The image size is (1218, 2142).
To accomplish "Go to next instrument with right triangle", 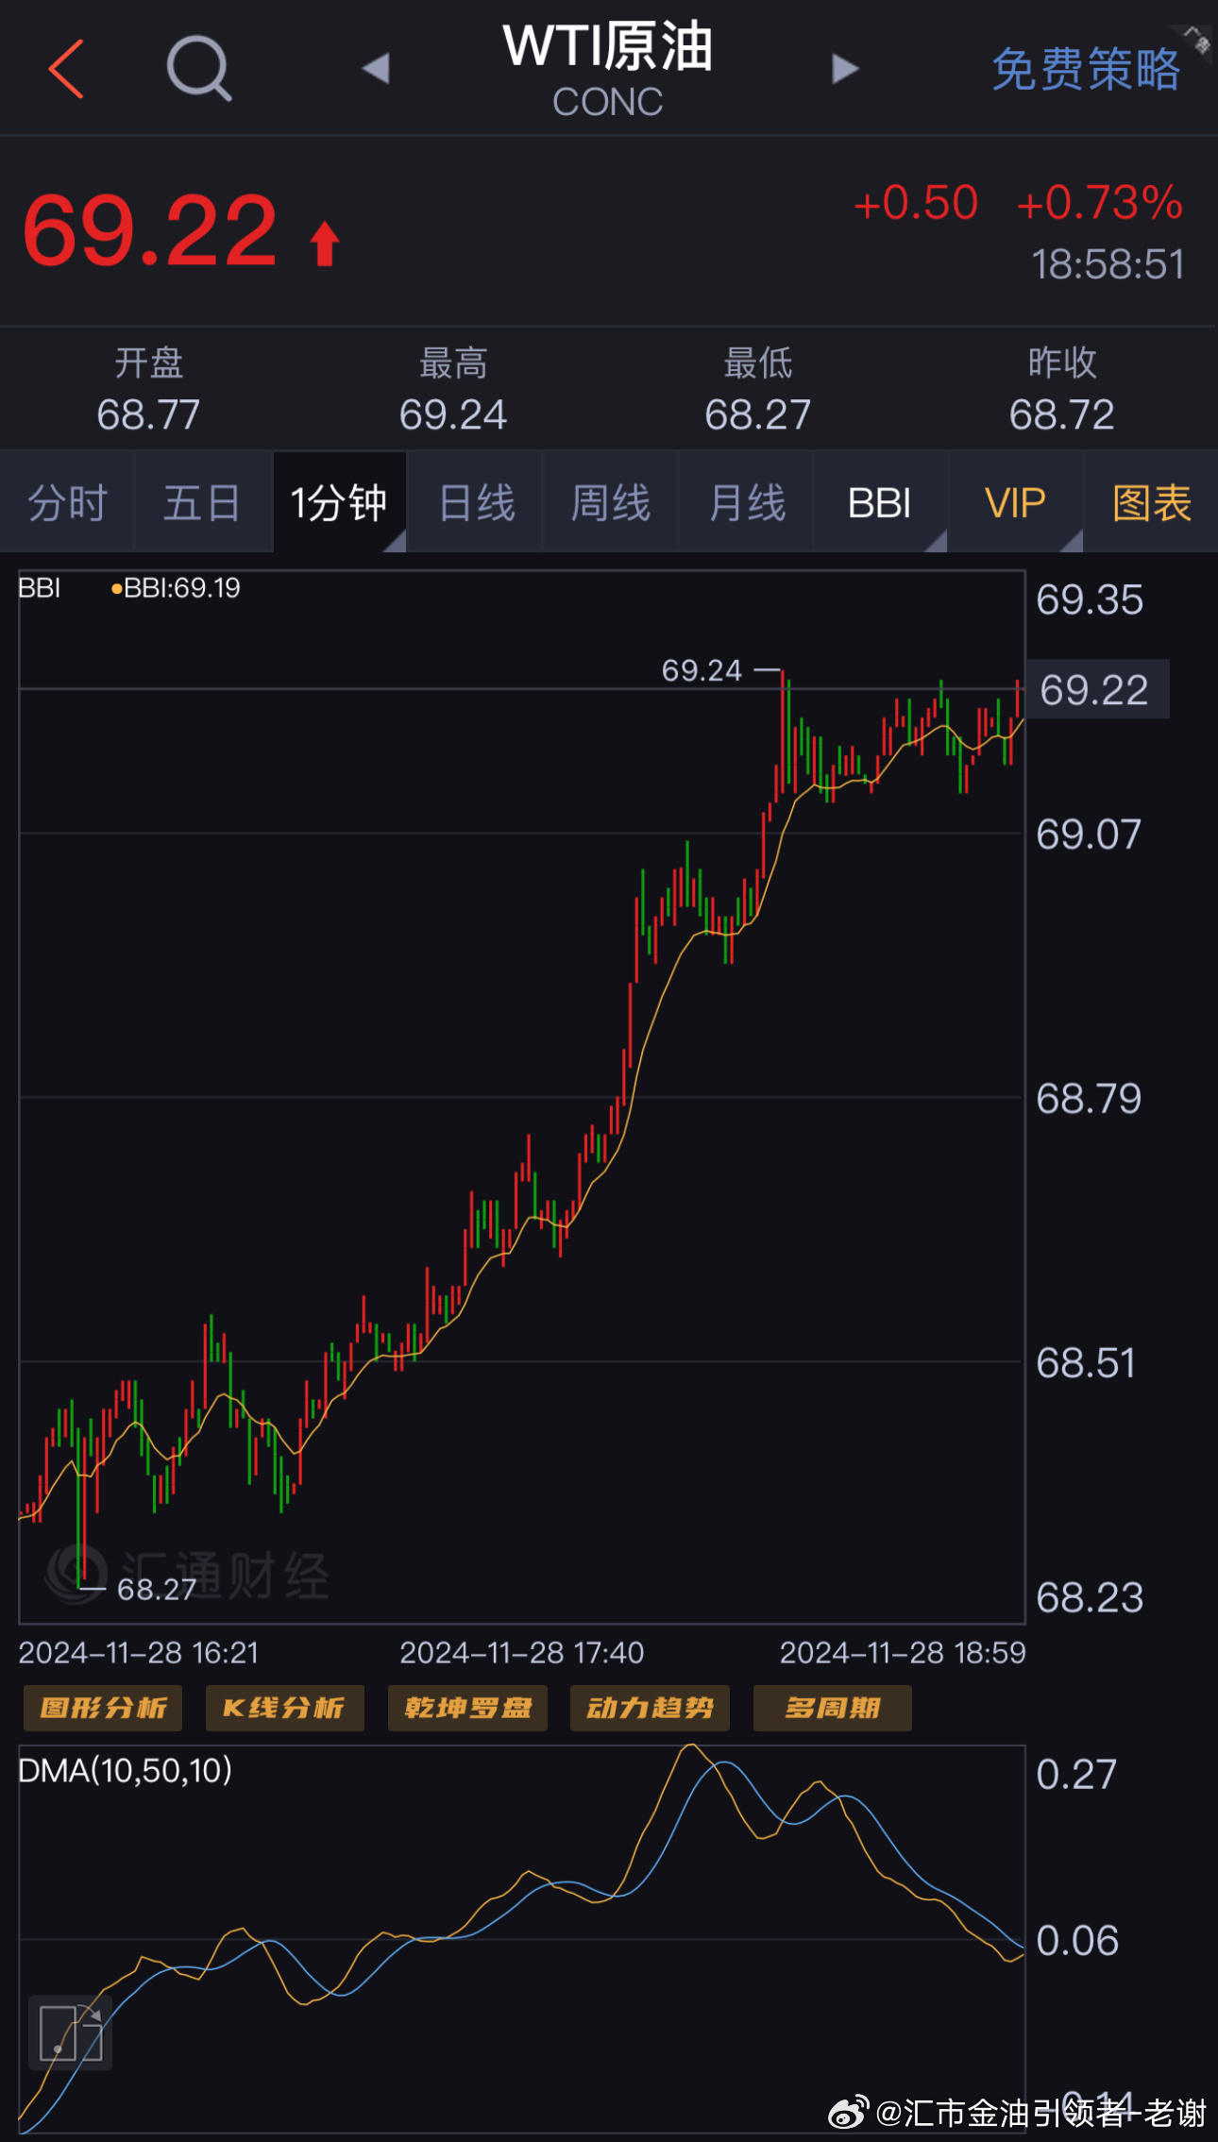I will [x=844, y=68].
